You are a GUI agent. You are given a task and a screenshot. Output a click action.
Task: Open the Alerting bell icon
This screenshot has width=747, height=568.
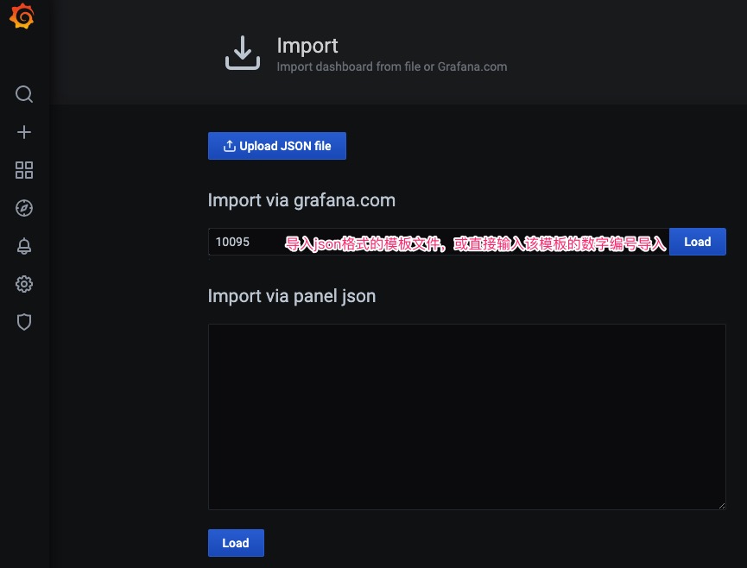tap(24, 246)
